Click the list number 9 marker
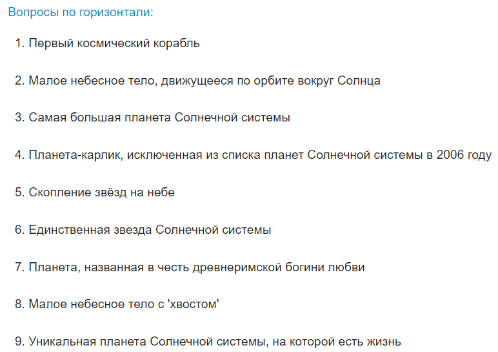 coord(19,341)
